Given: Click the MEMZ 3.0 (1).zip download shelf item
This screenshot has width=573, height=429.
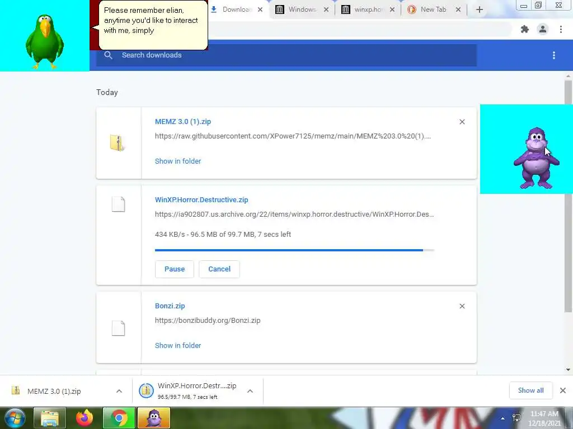Looking at the screenshot, I should 54,391.
